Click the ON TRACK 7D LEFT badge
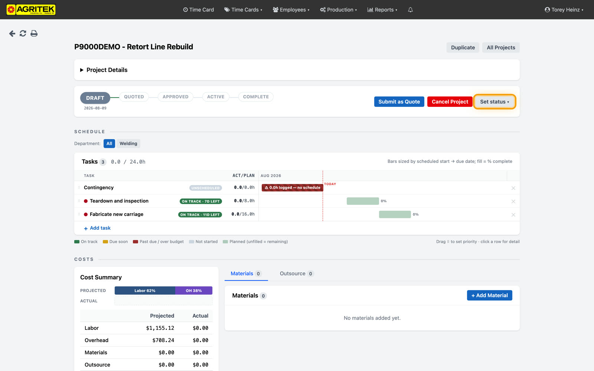594x371 pixels. pos(201,201)
